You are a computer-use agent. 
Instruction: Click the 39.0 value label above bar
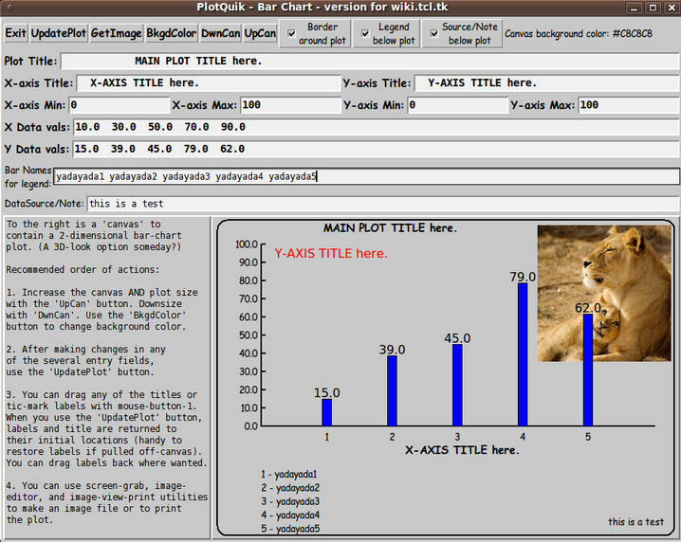coord(392,350)
